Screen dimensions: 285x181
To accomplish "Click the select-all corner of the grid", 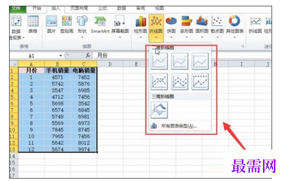I will (14, 64).
